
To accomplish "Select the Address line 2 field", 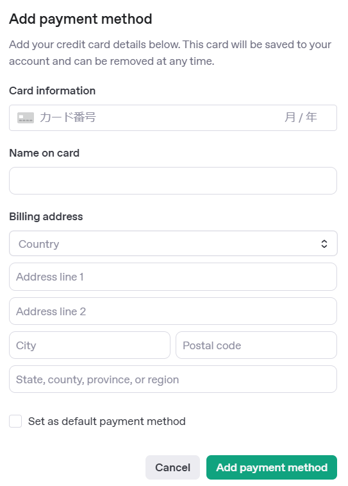I will [173, 311].
